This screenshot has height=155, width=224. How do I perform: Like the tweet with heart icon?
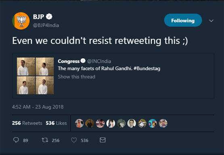(74, 140)
